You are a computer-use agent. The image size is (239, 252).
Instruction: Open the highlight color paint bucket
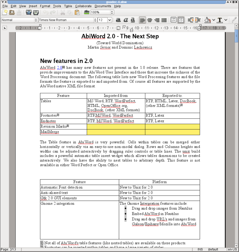207,20
